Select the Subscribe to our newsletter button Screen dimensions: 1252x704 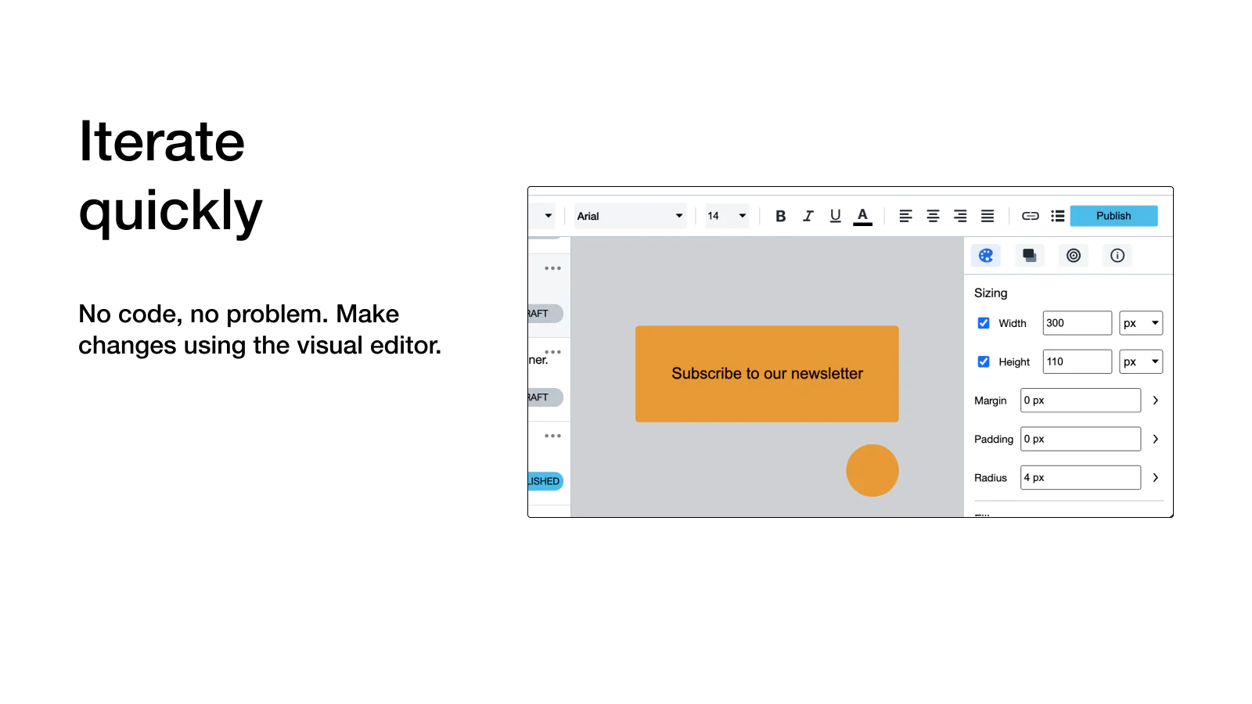click(x=767, y=374)
